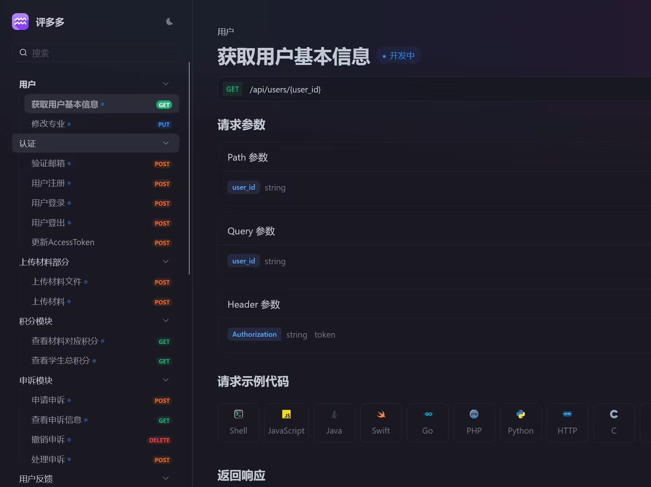
Task: Click the 获取用户基本信息 page title
Action: (x=294, y=56)
